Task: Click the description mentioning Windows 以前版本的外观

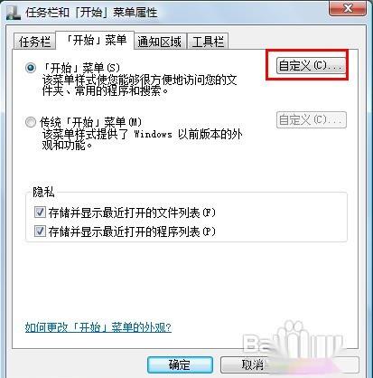Action: coord(142,139)
